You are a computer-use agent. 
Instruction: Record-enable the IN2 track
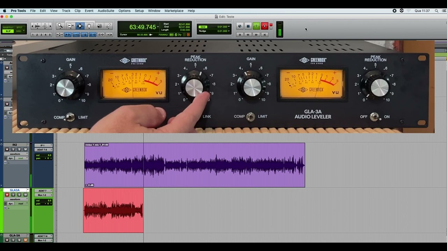pos(7,149)
